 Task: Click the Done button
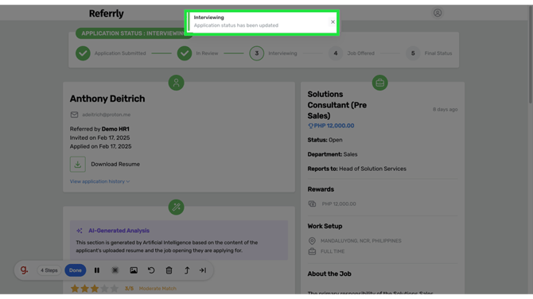click(76, 270)
